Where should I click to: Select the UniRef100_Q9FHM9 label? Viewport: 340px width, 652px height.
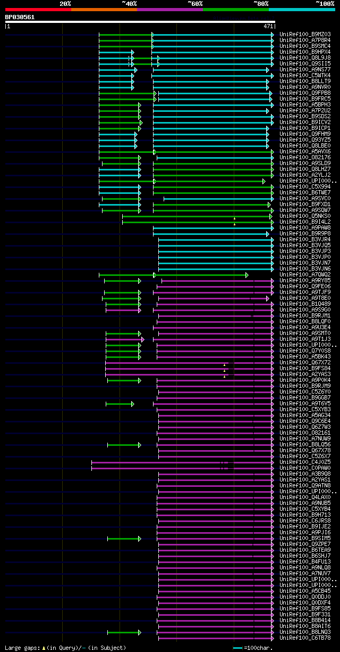click(305, 134)
